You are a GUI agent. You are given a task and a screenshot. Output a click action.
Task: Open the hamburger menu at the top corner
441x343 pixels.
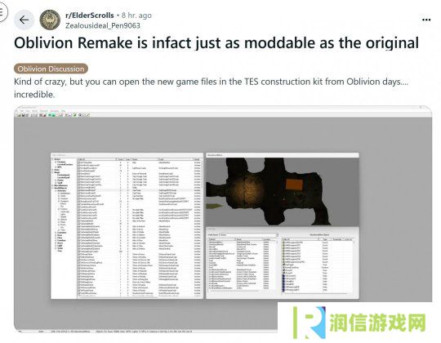click(x=2, y=12)
